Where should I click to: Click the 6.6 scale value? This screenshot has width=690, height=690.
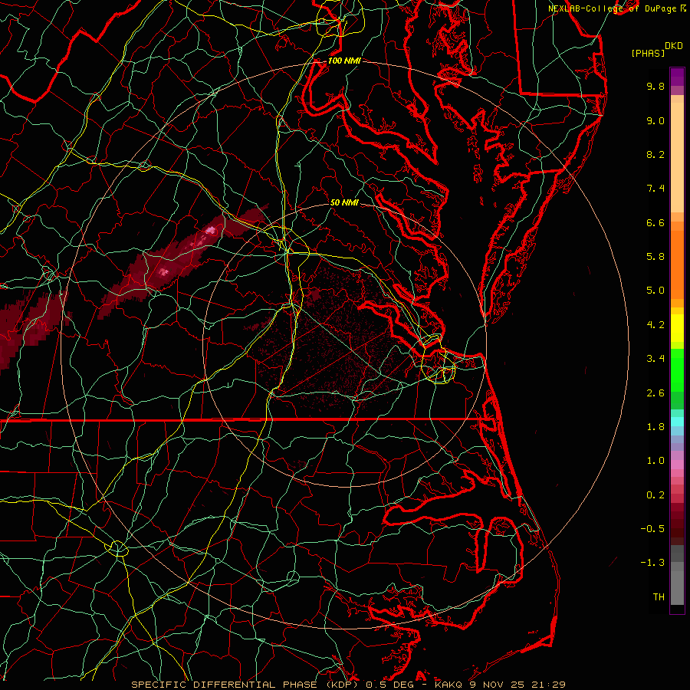pos(655,222)
